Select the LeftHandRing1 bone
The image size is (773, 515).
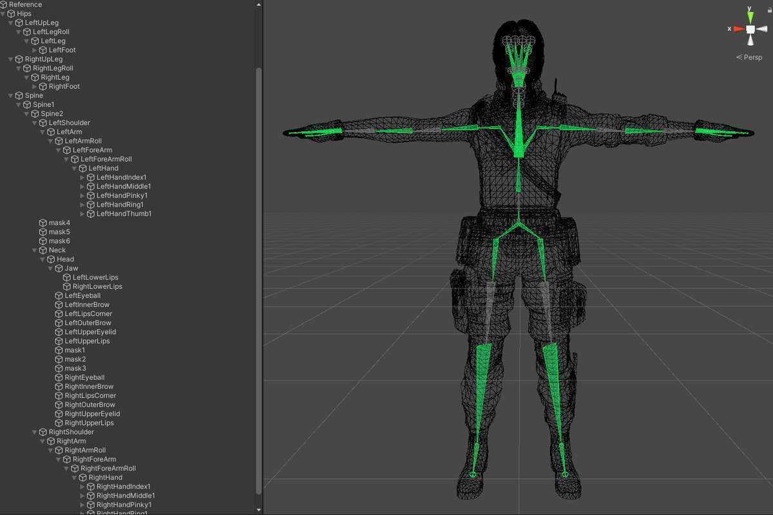tap(120, 205)
